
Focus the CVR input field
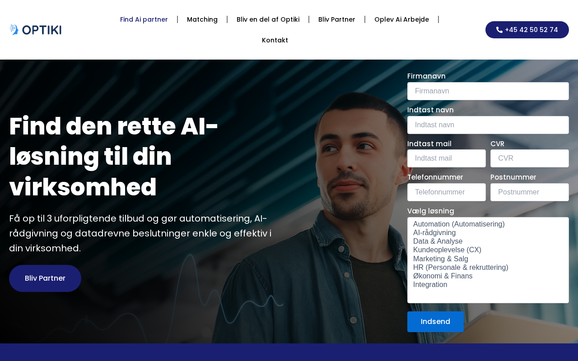[530, 158]
